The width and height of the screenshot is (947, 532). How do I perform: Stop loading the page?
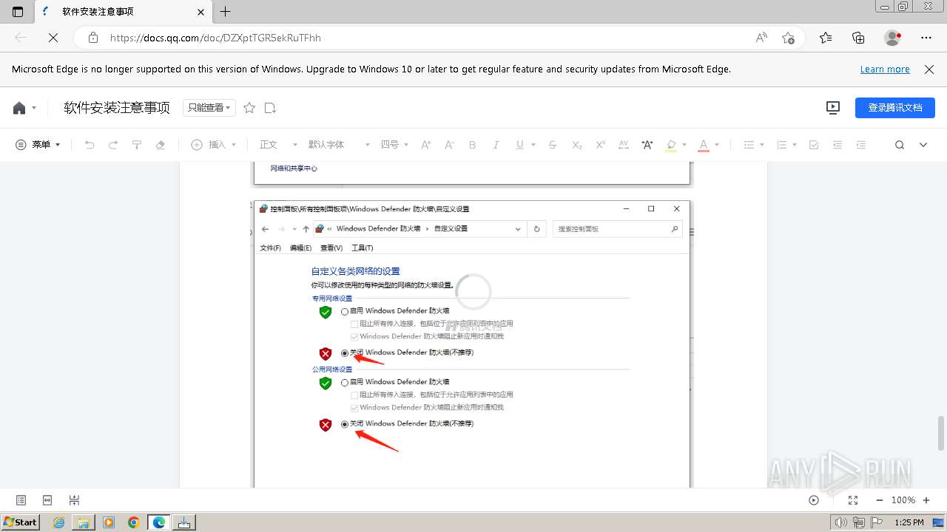coord(53,38)
